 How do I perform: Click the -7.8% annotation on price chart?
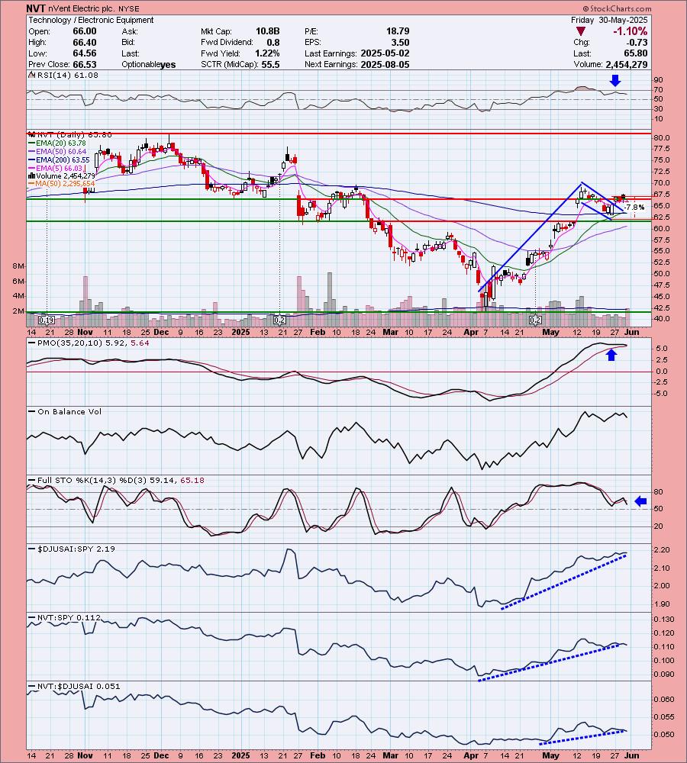(634, 208)
